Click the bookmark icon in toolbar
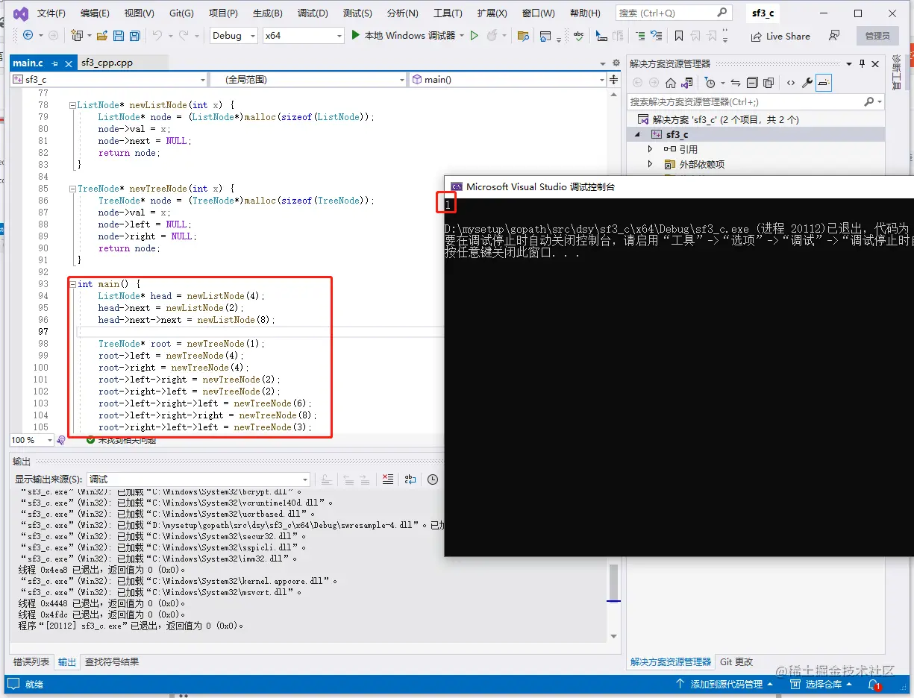 (678, 36)
